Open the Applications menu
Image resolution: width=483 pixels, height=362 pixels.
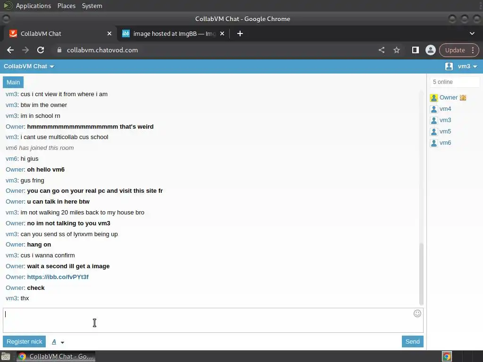click(33, 6)
